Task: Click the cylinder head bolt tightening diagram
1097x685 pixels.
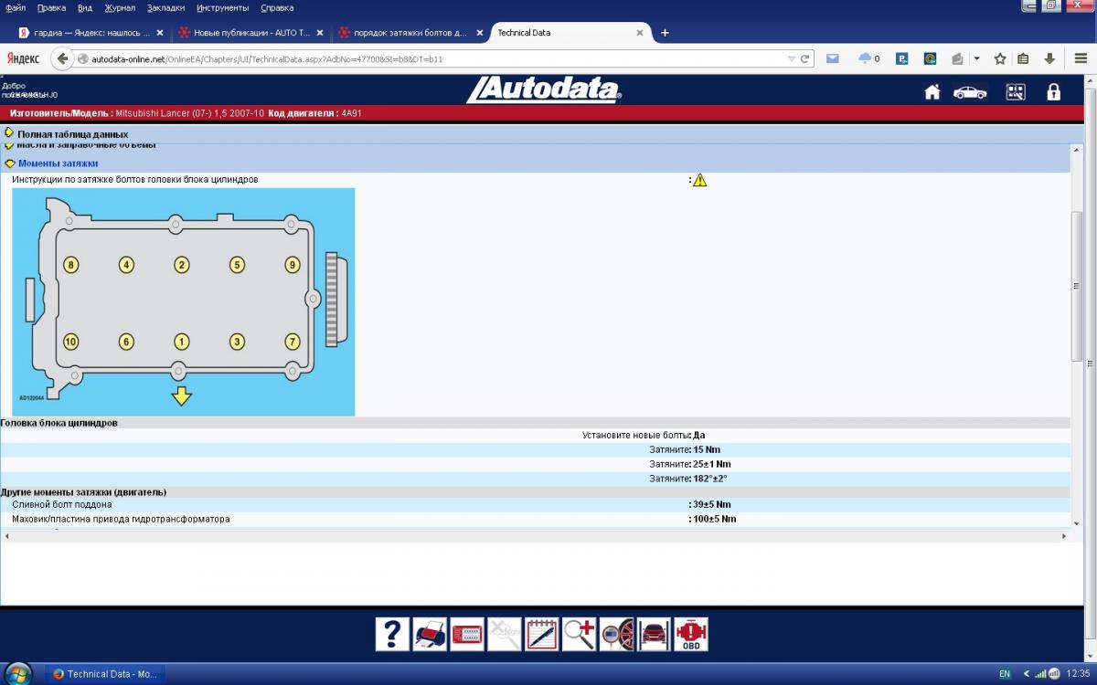Action: (x=184, y=302)
